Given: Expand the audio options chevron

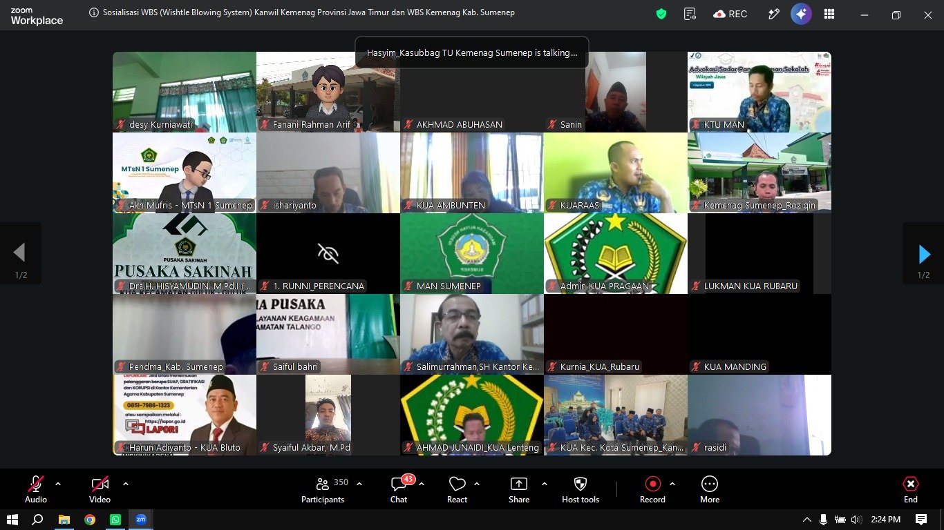Looking at the screenshot, I should [x=58, y=484].
